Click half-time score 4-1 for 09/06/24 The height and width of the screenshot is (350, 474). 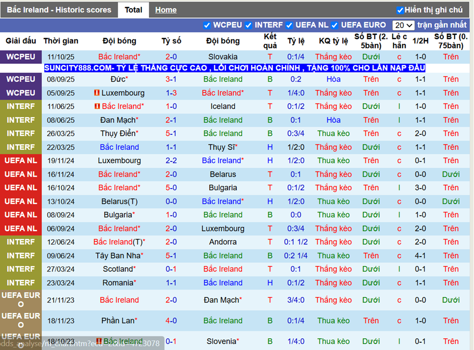(420, 256)
